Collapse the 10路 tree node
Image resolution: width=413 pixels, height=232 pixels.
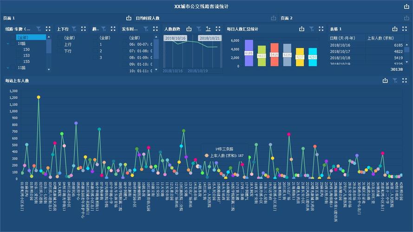pyautogui.click(x=8, y=44)
